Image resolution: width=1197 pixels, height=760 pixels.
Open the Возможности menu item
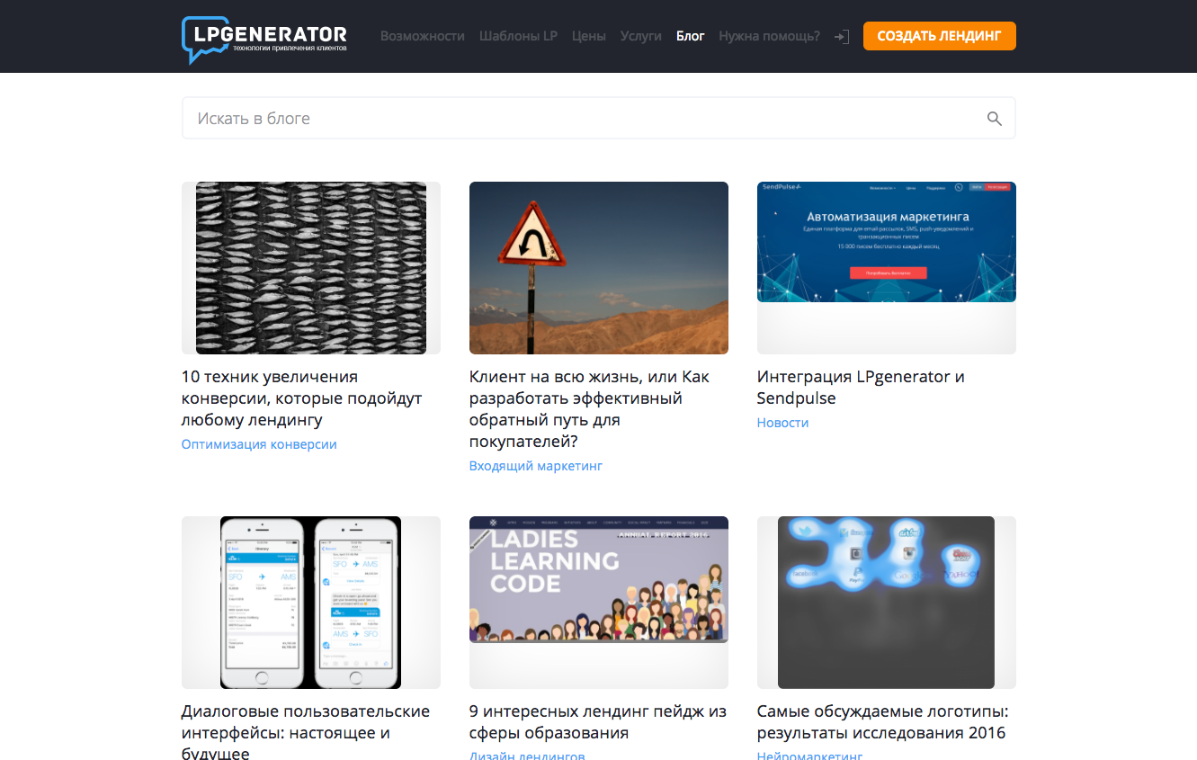(x=423, y=36)
